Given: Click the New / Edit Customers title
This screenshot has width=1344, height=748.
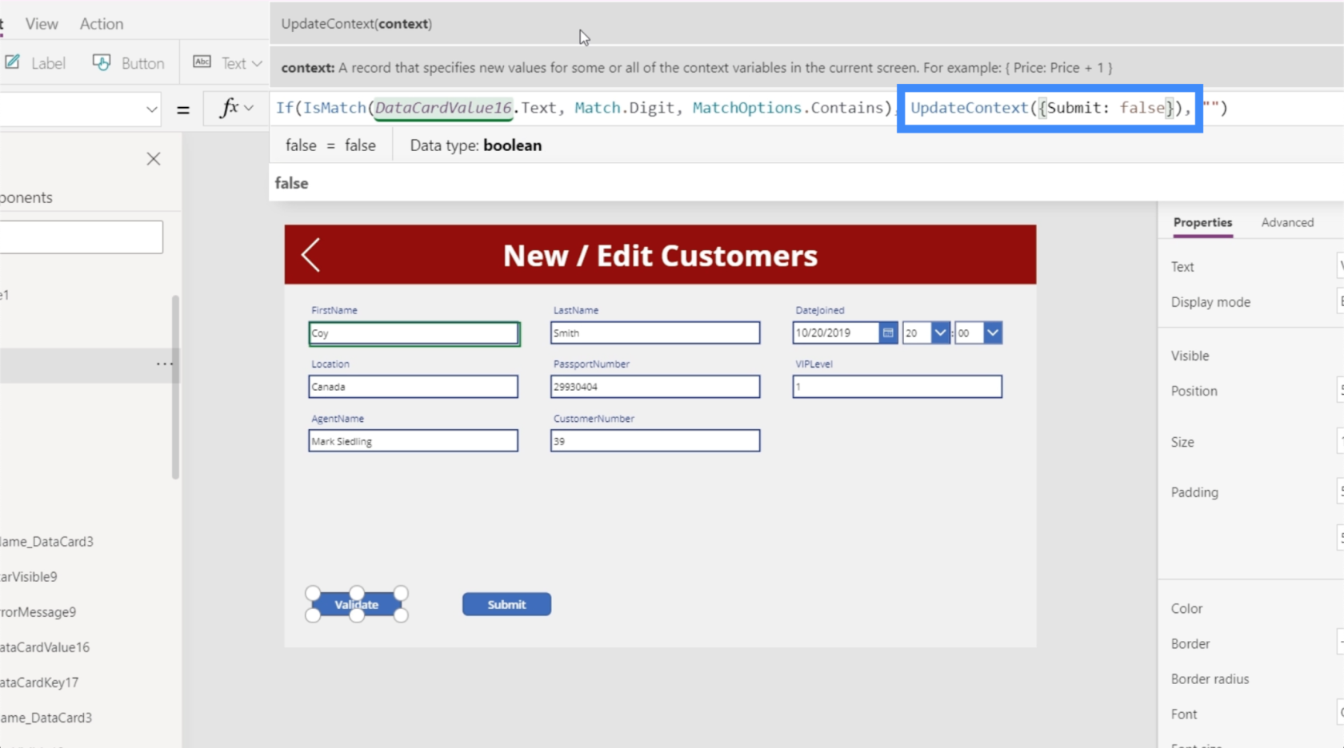Looking at the screenshot, I should [660, 256].
